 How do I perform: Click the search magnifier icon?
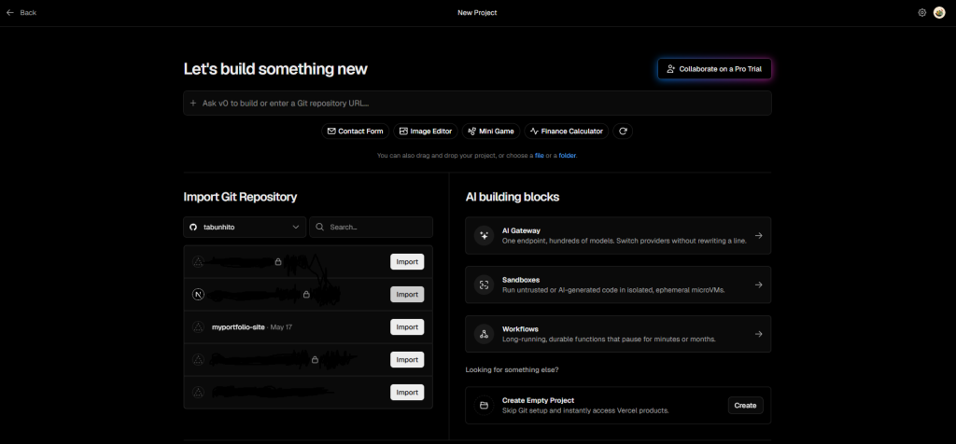[320, 228]
